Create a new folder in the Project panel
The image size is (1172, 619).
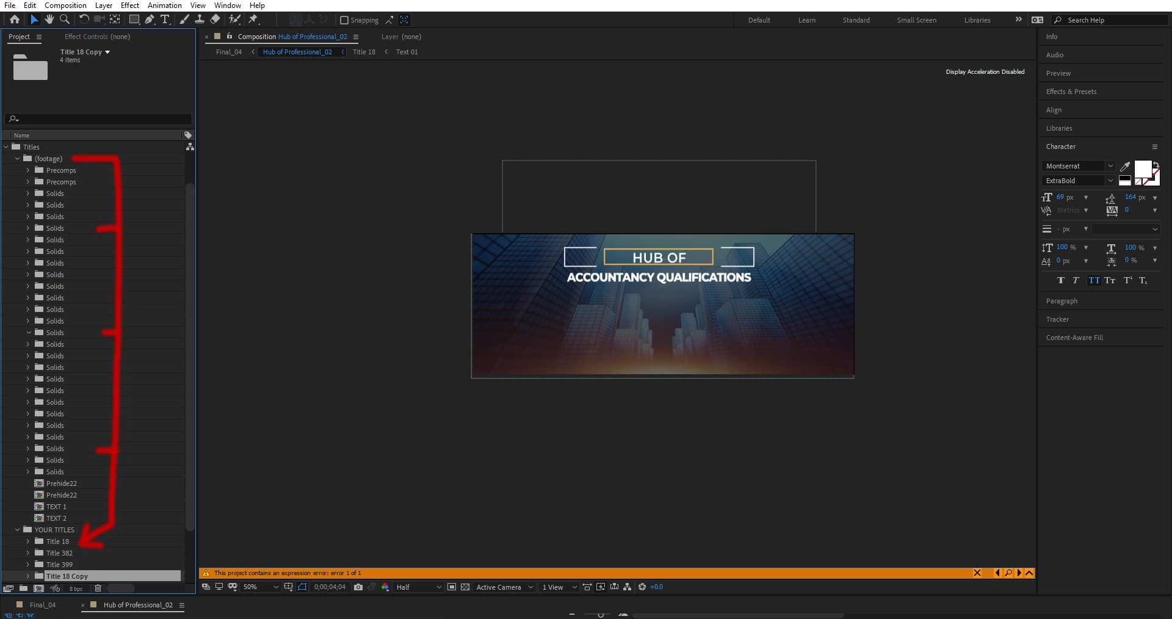[23, 588]
